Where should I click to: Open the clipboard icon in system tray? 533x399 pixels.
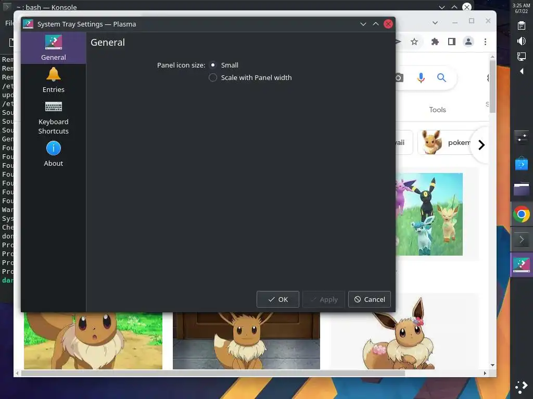pos(521,25)
